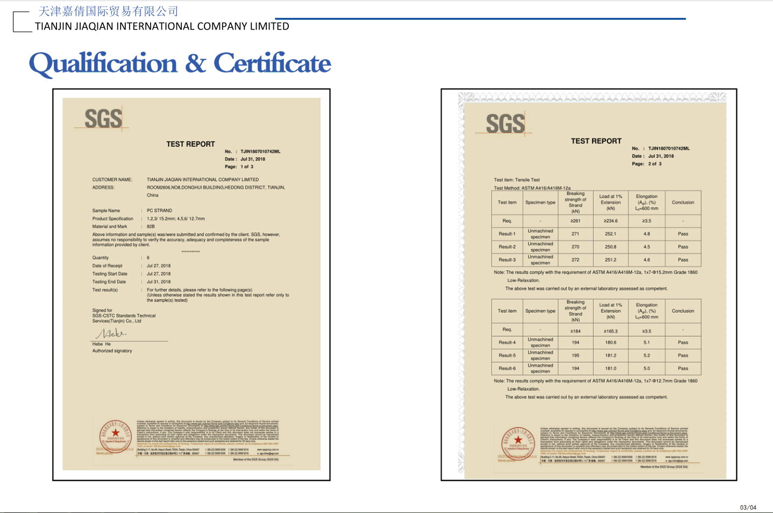Select the red star seal on right certificate
This screenshot has height=513, width=773.
click(x=517, y=442)
